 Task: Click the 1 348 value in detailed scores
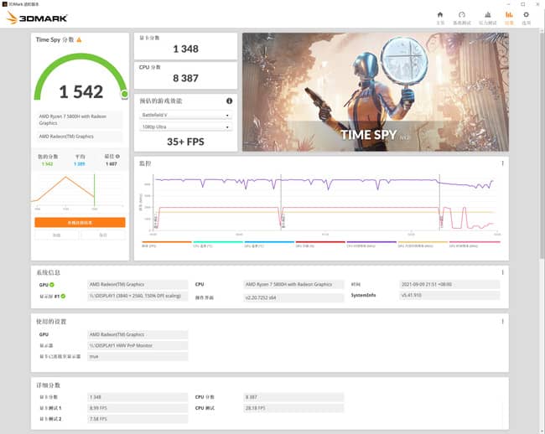(138, 397)
